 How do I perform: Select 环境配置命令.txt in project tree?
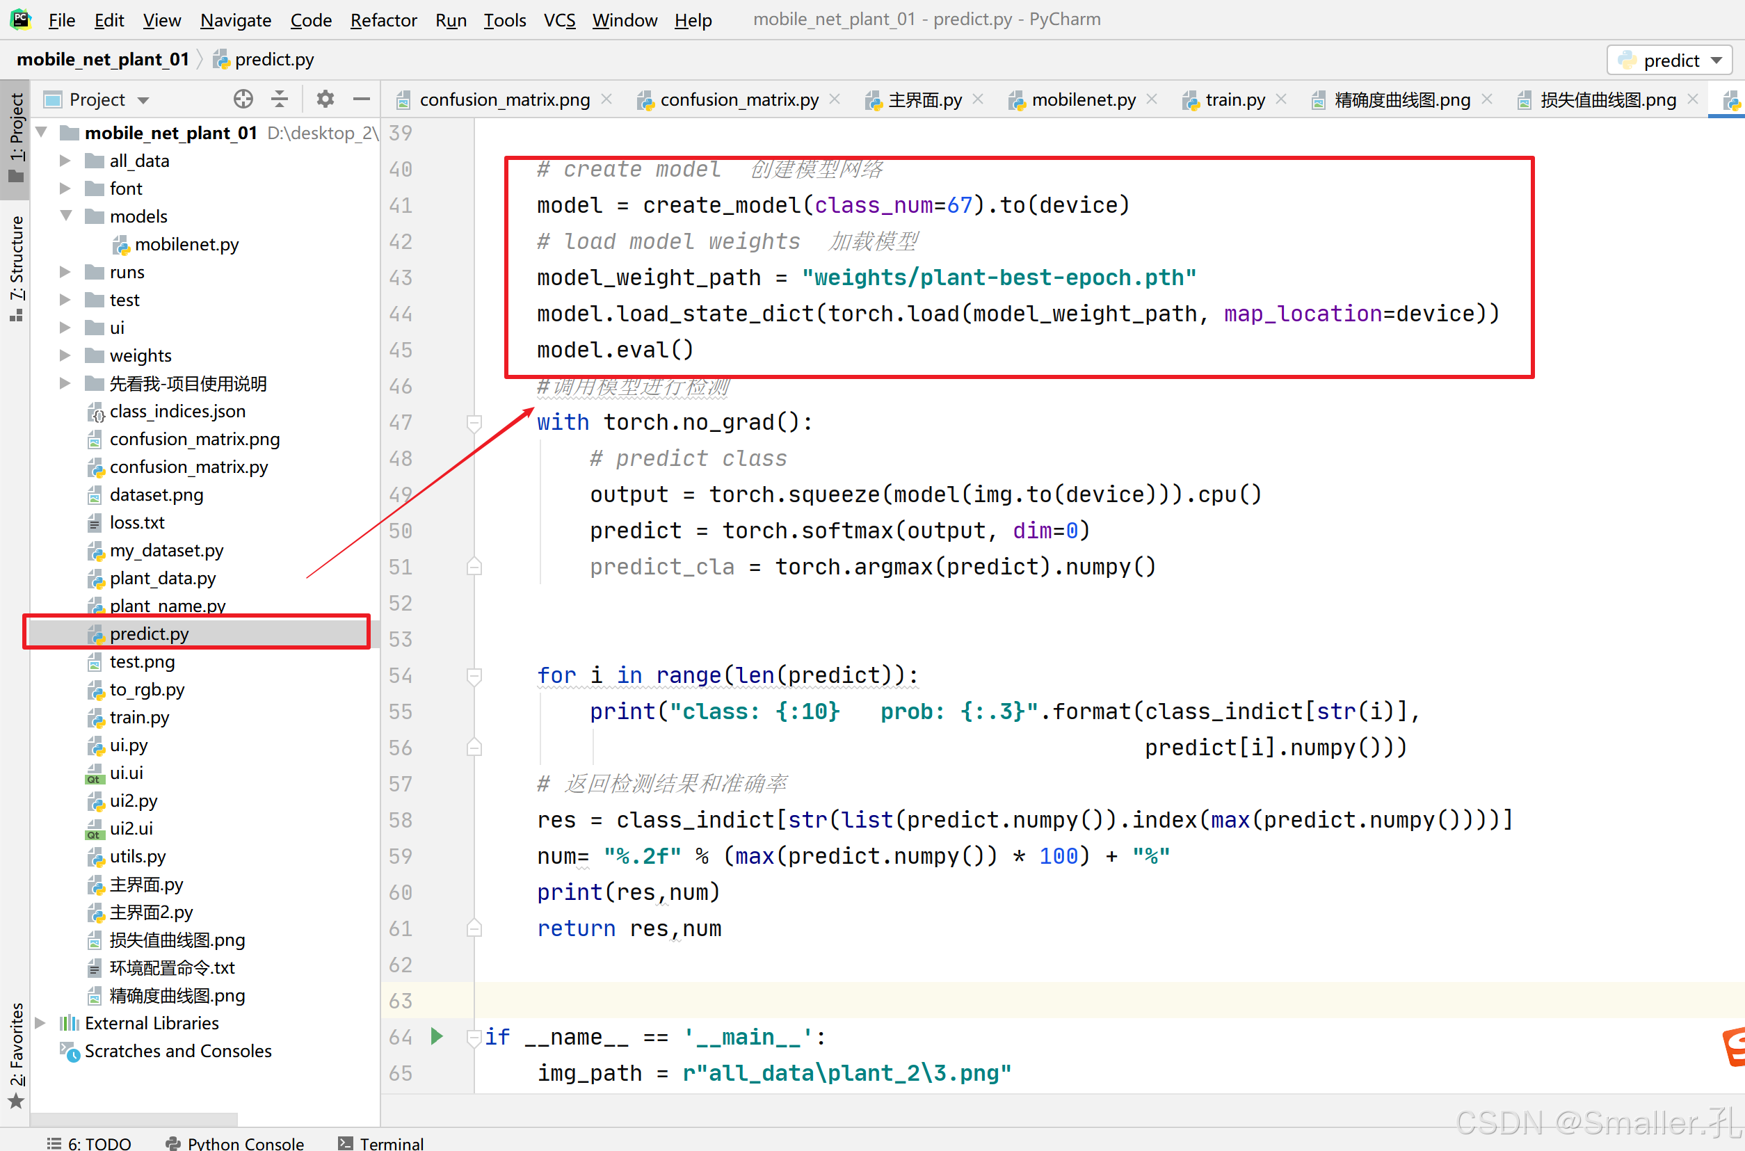pos(172,968)
